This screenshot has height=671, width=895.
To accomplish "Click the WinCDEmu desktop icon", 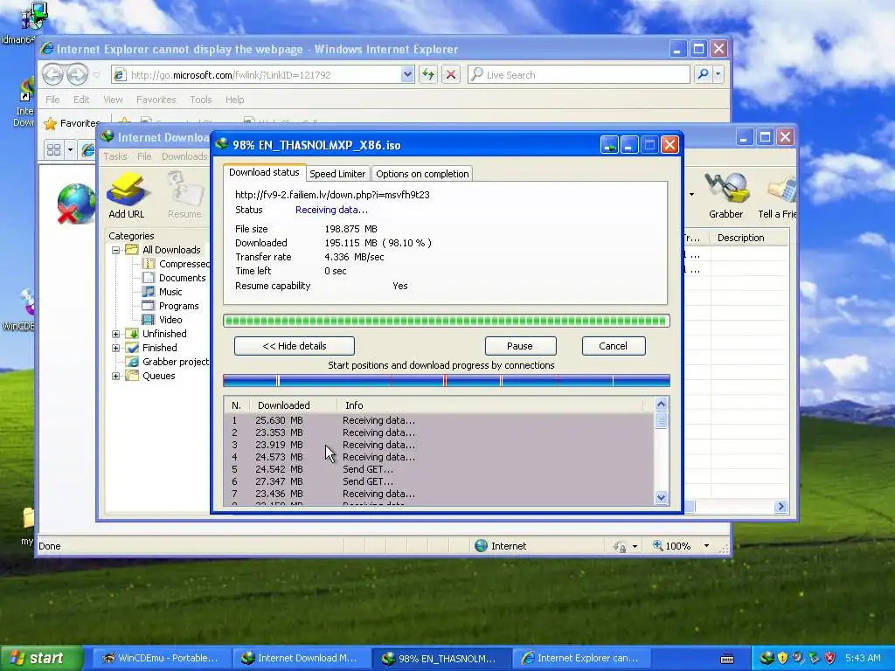I will click(x=27, y=302).
